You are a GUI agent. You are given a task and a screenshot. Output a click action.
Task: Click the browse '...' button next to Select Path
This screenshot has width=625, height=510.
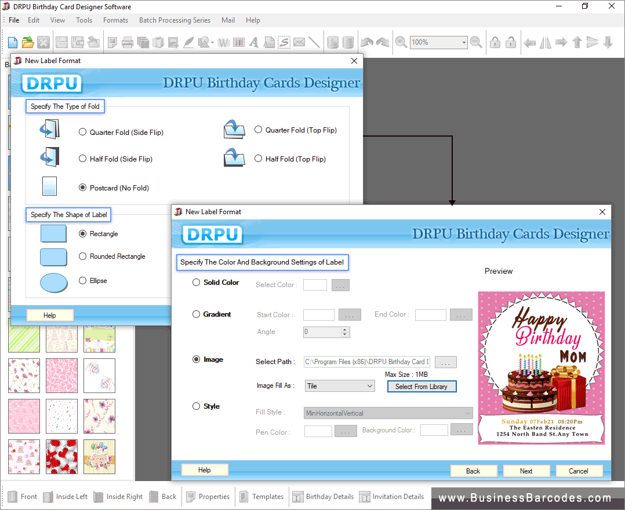(446, 362)
